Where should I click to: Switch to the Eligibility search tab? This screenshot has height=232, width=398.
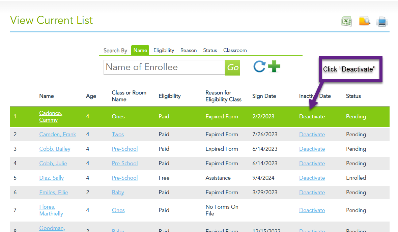[x=164, y=50]
